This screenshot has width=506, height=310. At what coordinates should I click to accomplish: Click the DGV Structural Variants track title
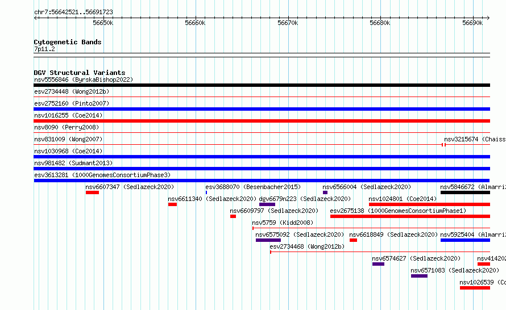[x=80, y=73]
